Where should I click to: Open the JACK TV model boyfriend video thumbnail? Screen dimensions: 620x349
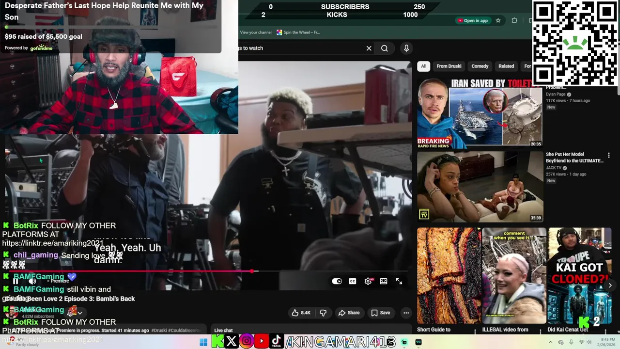pos(480,187)
